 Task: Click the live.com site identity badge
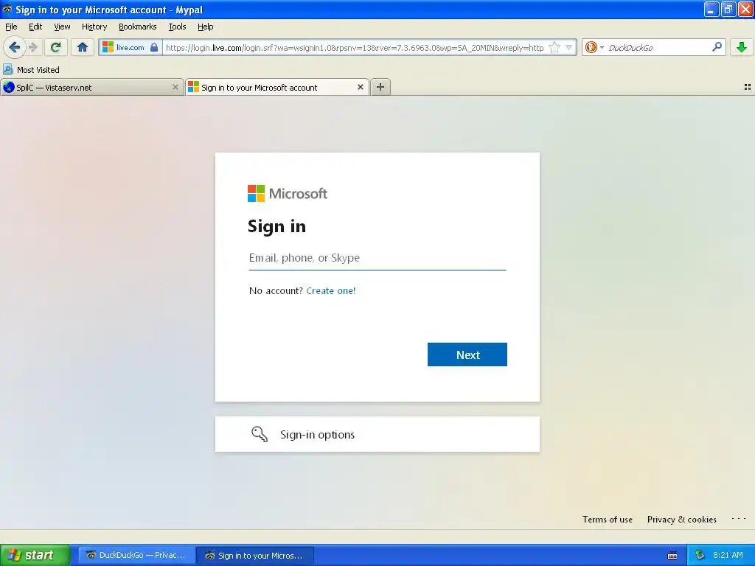(x=131, y=47)
